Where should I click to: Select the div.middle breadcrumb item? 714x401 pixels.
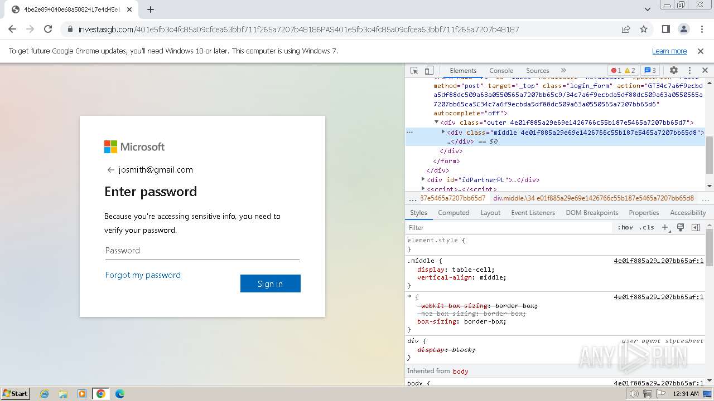pyautogui.click(x=594, y=198)
